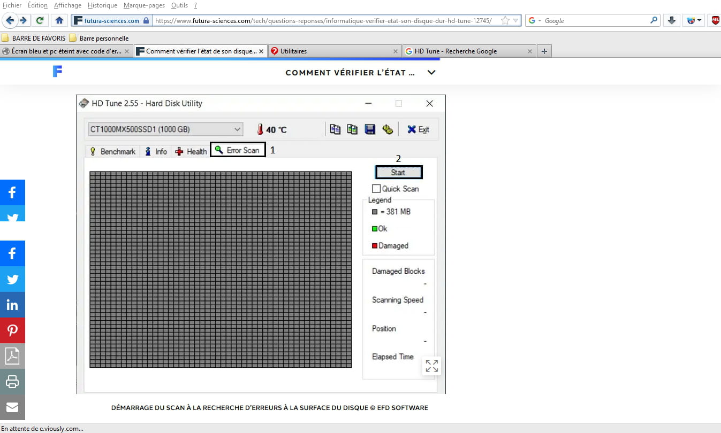Print the article with the printer icon
Image resolution: width=721 pixels, height=433 pixels.
coord(12,382)
